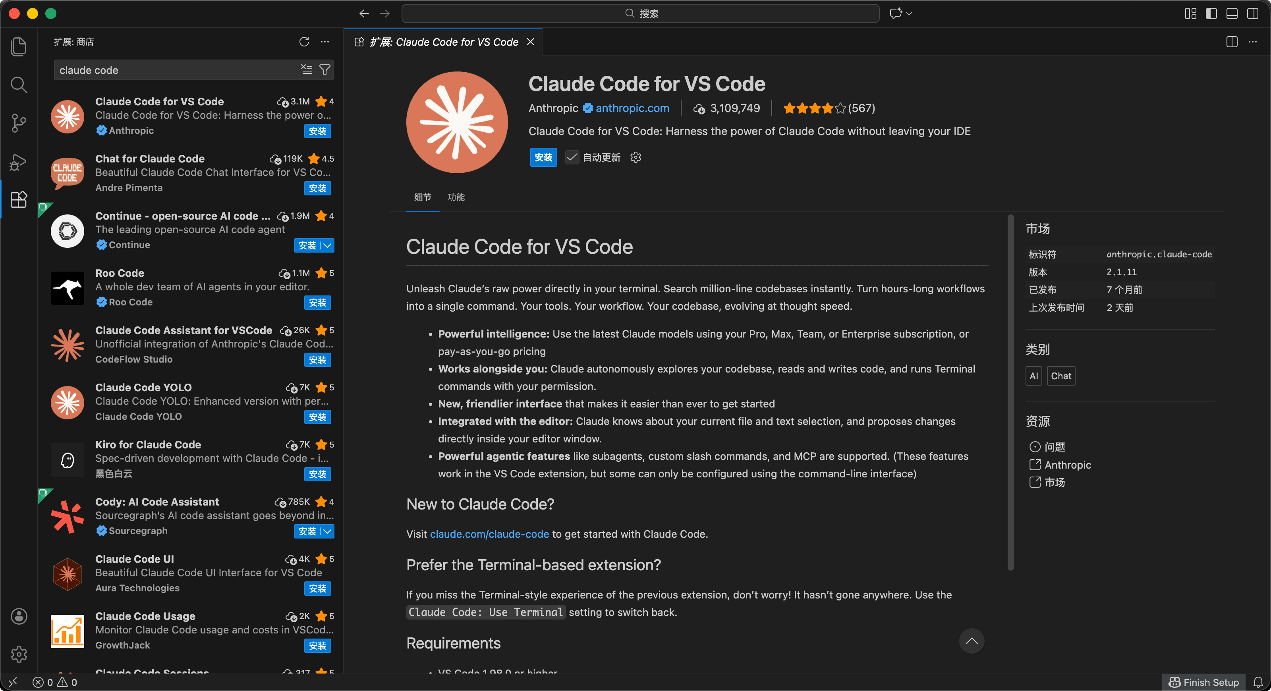Click the filter extensions funnel icon
The image size is (1271, 691).
point(325,70)
